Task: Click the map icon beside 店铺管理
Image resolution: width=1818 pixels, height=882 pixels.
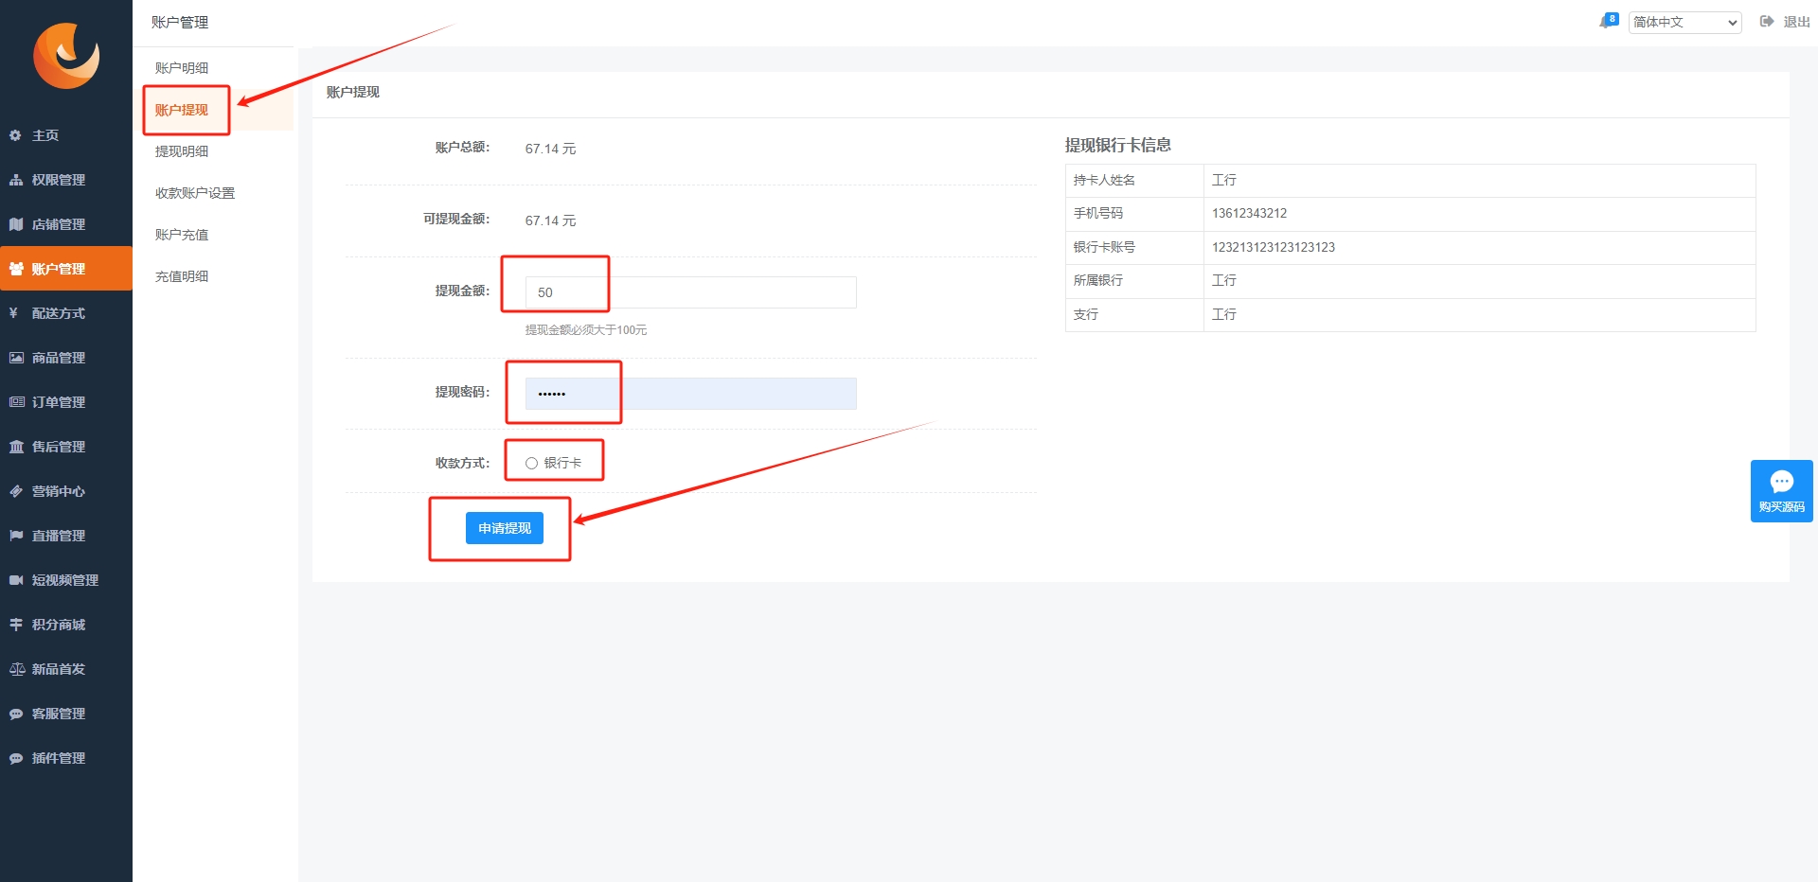Action: click(16, 224)
